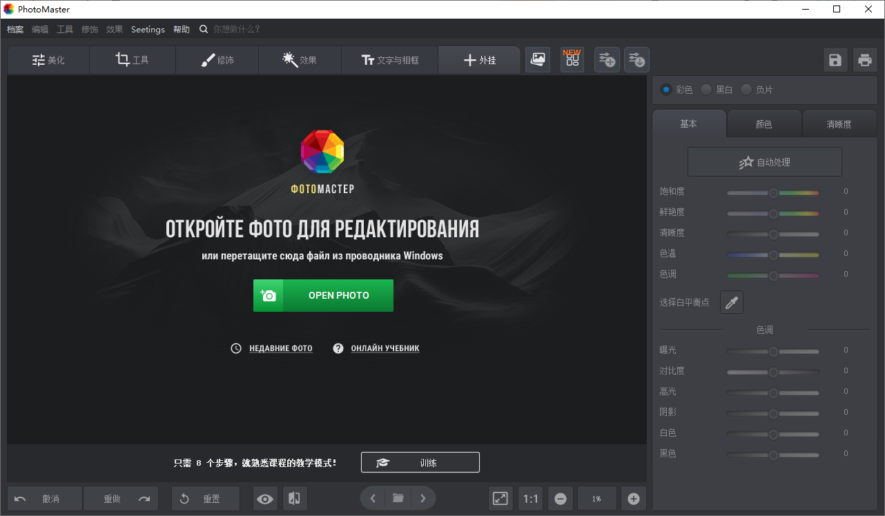The height and width of the screenshot is (516, 885).
Task: Select the white balance eyedropper tool
Action: click(x=731, y=302)
